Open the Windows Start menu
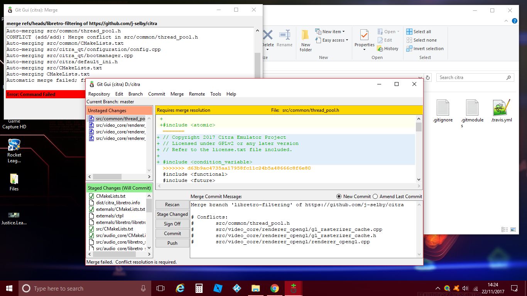Screen dimensions: 527x296 point(9,288)
